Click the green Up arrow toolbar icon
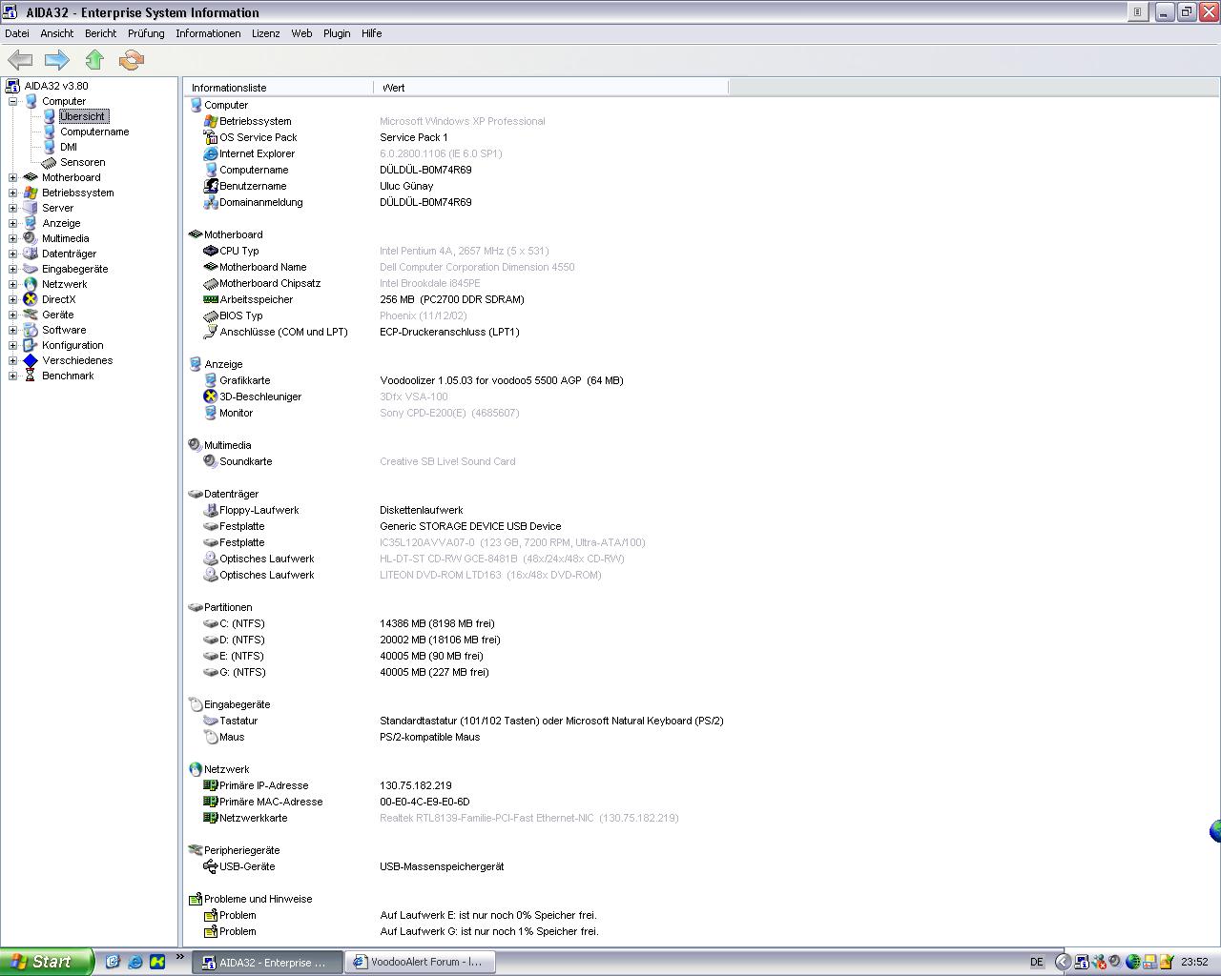This screenshot has width=1221, height=976. [94, 60]
